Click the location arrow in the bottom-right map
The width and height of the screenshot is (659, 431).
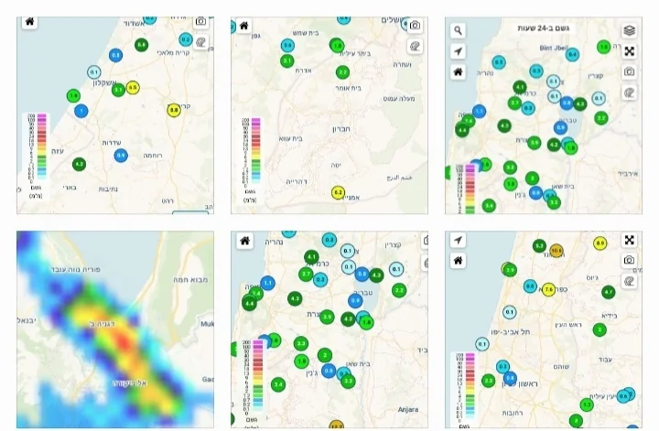(458, 240)
